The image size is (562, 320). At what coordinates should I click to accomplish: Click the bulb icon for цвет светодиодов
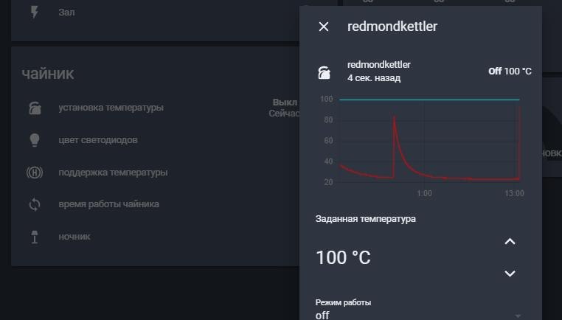pyautogui.click(x=35, y=140)
